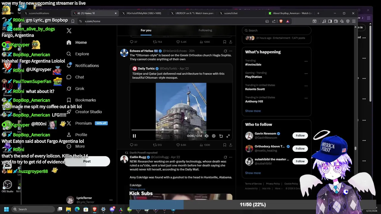Click the Post button in sidebar
Image resolution: width=381 pixels, height=214 pixels.
(87, 161)
